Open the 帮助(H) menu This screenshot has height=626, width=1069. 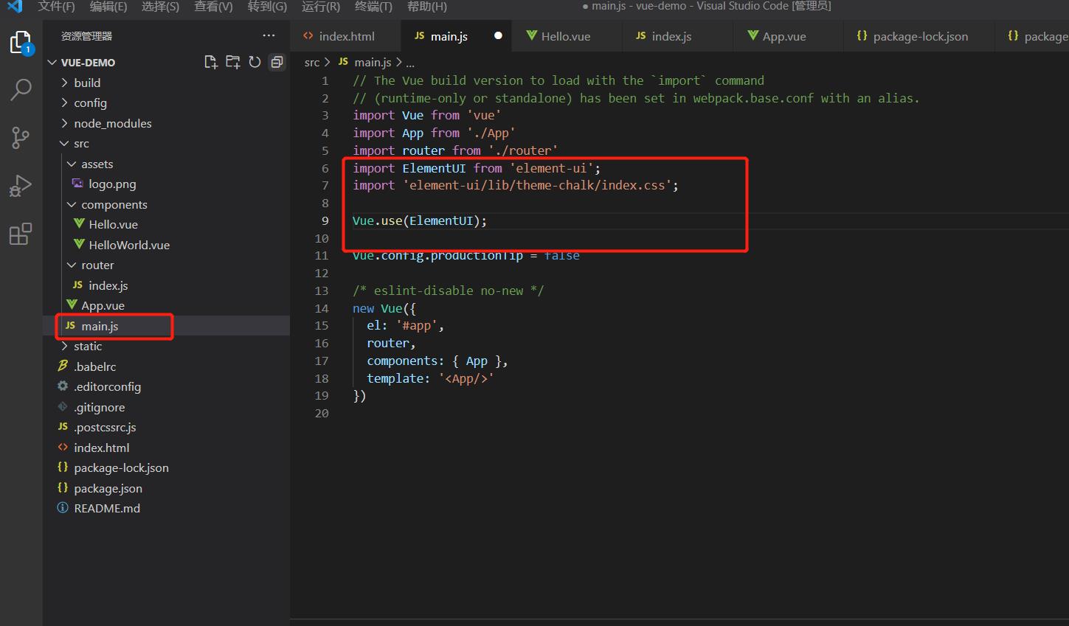click(x=427, y=7)
